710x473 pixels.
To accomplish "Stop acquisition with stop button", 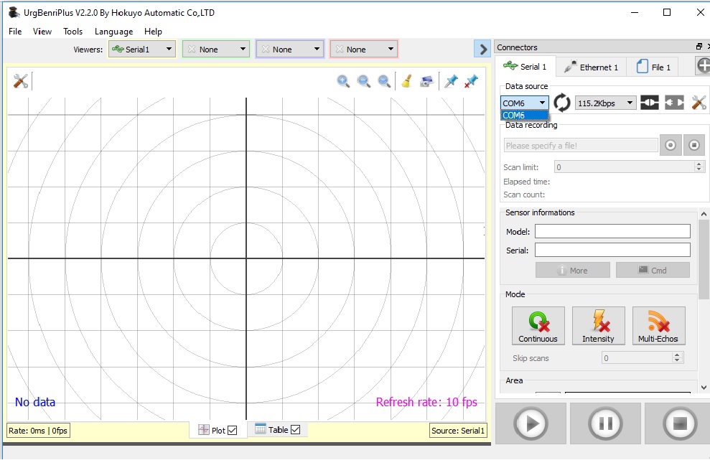I will (678, 423).
